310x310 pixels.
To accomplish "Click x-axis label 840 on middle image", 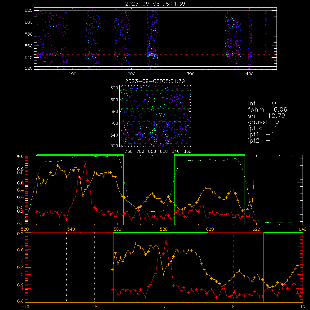I will 175,152.
